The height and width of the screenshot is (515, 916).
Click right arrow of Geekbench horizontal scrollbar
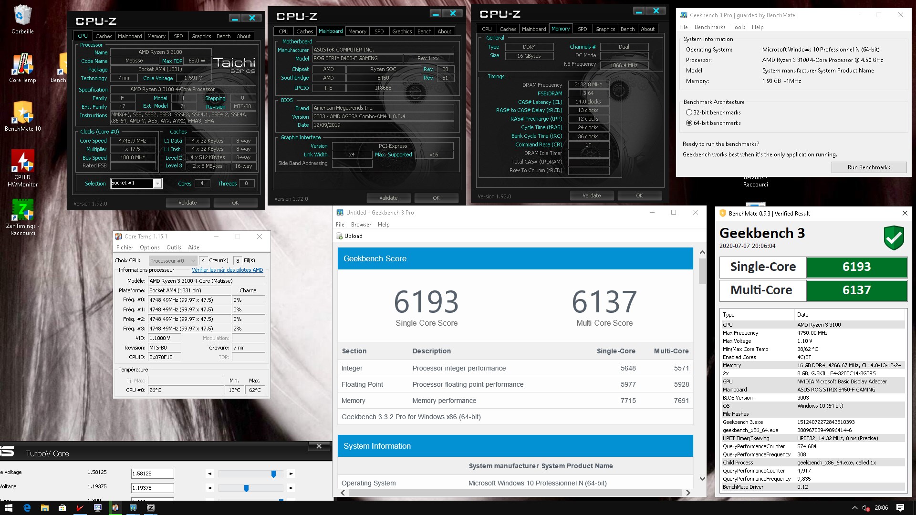(x=687, y=493)
